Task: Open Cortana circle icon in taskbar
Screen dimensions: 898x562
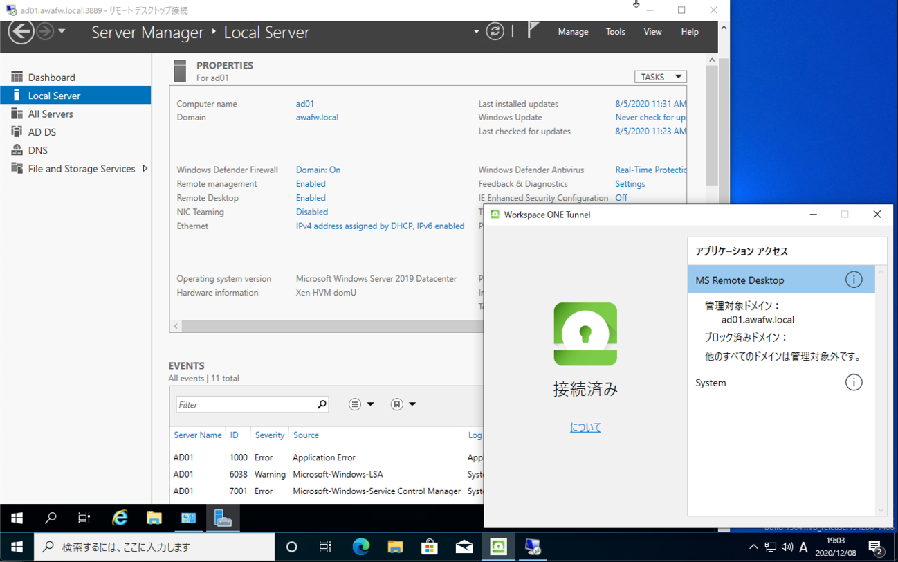Action: point(291,547)
